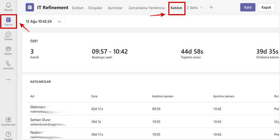Select the Mehmet participant row name

pos(37,107)
